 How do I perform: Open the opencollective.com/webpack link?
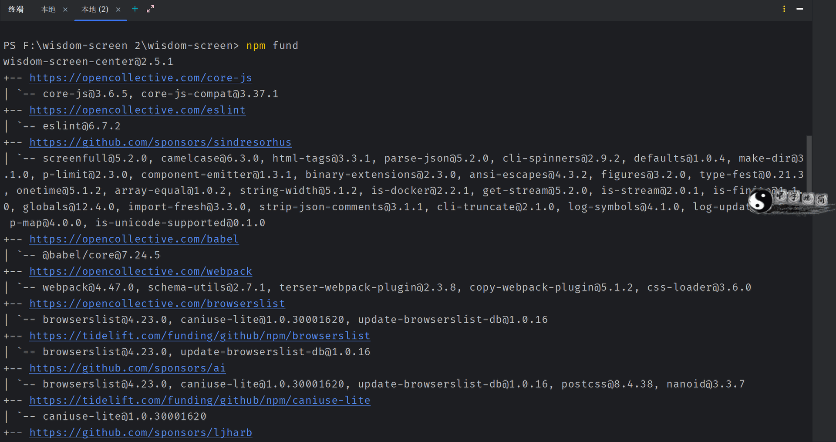tap(141, 271)
